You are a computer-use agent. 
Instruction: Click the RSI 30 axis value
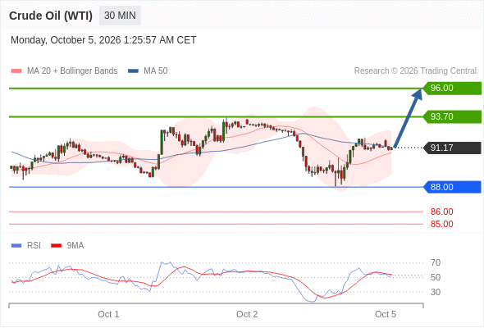(436, 292)
